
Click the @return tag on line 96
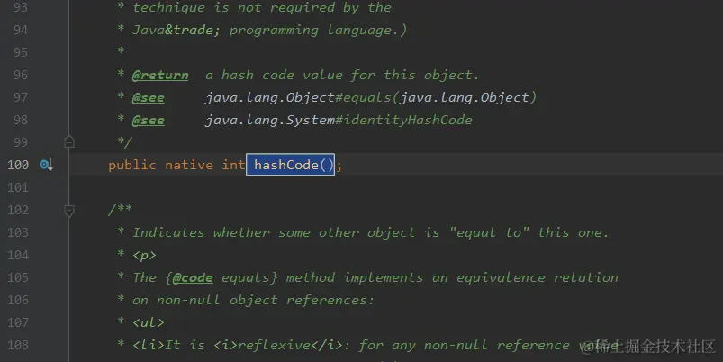[x=160, y=75]
